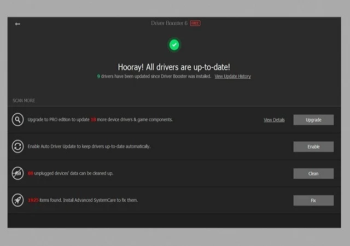The width and height of the screenshot is (350, 246).
Task: Go back using the arrow icon
Action: click(x=17, y=24)
